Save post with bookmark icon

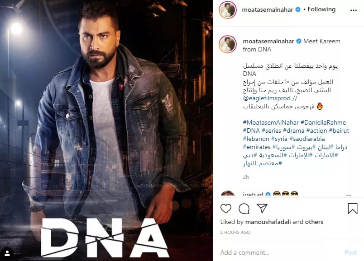click(352, 209)
